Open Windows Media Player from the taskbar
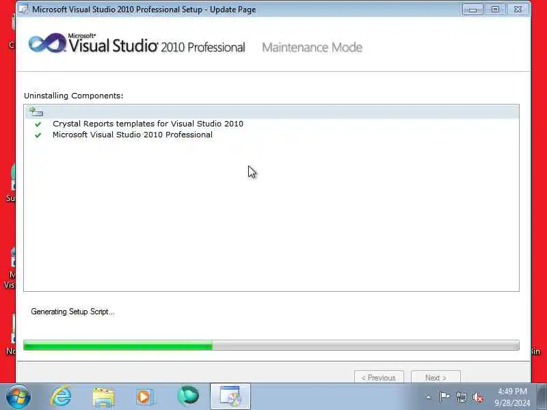Image resolution: width=547 pixels, height=410 pixels. (144, 397)
